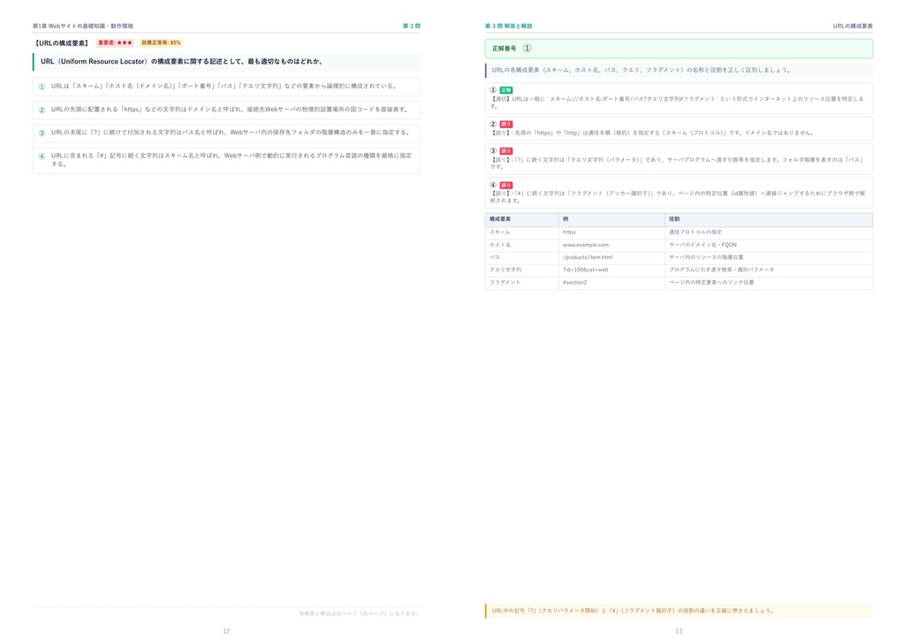The width and height of the screenshot is (905, 640).
Task: Choose answer option ① about スキーム・ホスト名・ポート番号
Action: click(x=226, y=87)
